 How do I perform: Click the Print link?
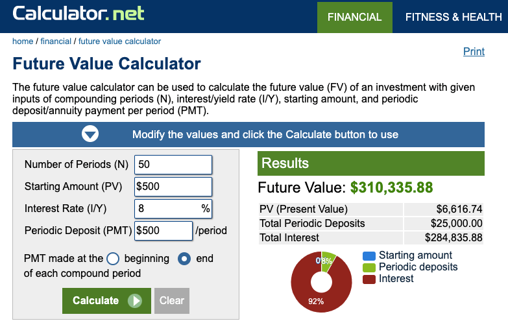pos(474,51)
